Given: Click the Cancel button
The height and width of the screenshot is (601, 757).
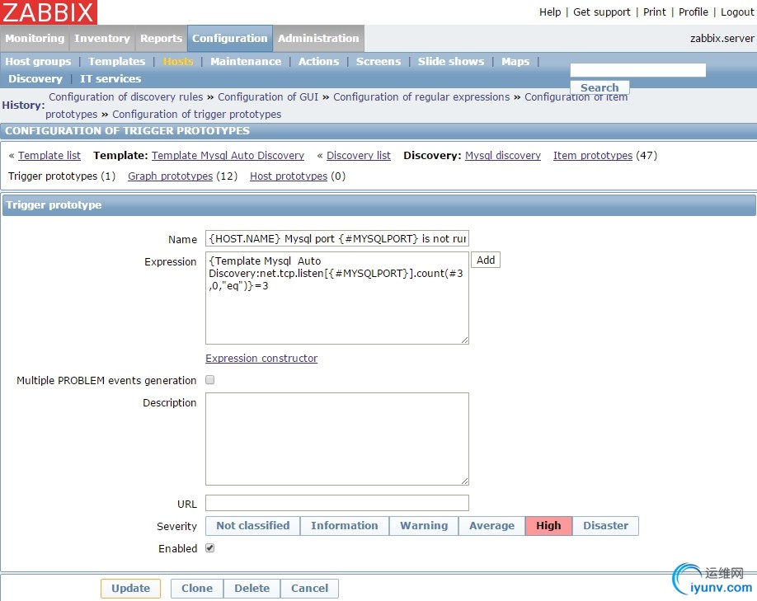Looking at the screenshot, I should [x=309, y=589].
